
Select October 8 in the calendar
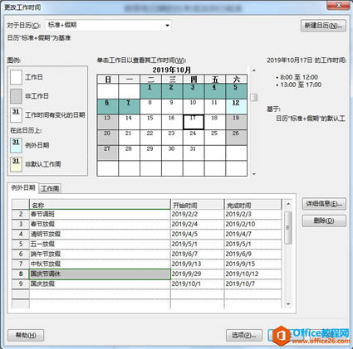click(x=150, y=107)
